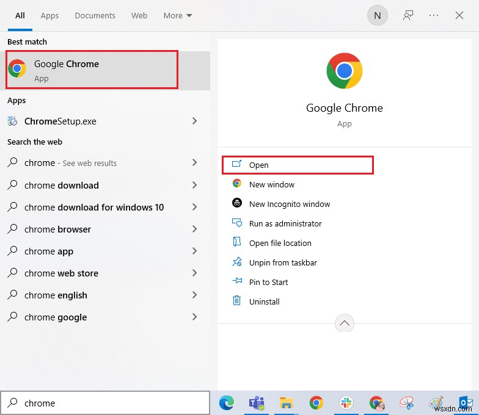Expand the More filter dropdown
The height and width of the screenshot is (415, 479).
point(177,16)
